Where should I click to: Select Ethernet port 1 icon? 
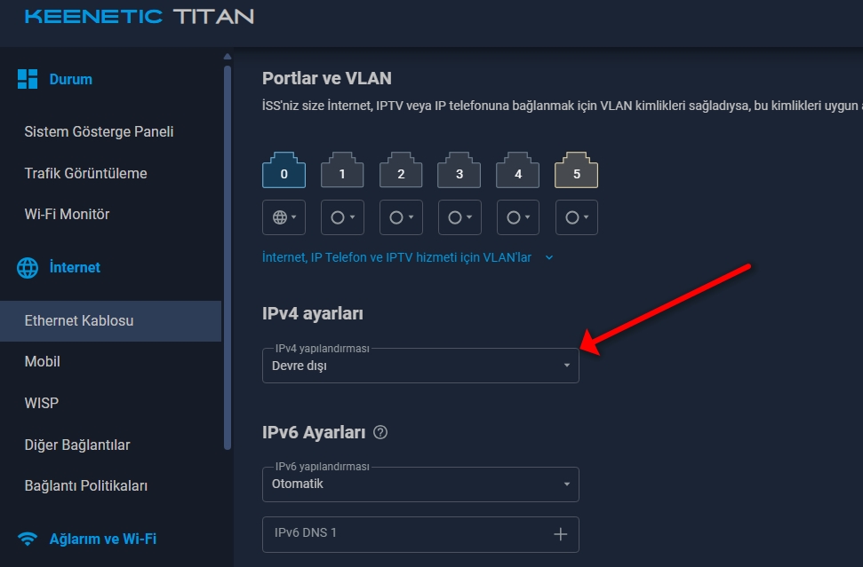pyautogui.click(x=342, y=170)
